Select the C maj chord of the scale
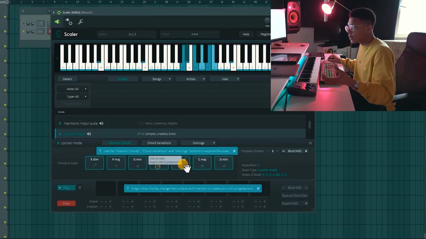 [202, 163]
